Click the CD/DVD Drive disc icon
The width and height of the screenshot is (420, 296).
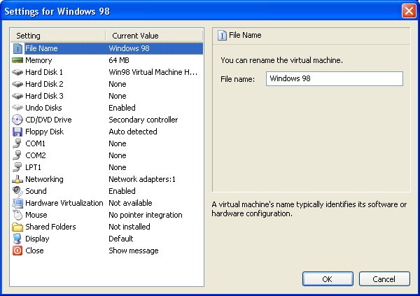tap(17, 120)
